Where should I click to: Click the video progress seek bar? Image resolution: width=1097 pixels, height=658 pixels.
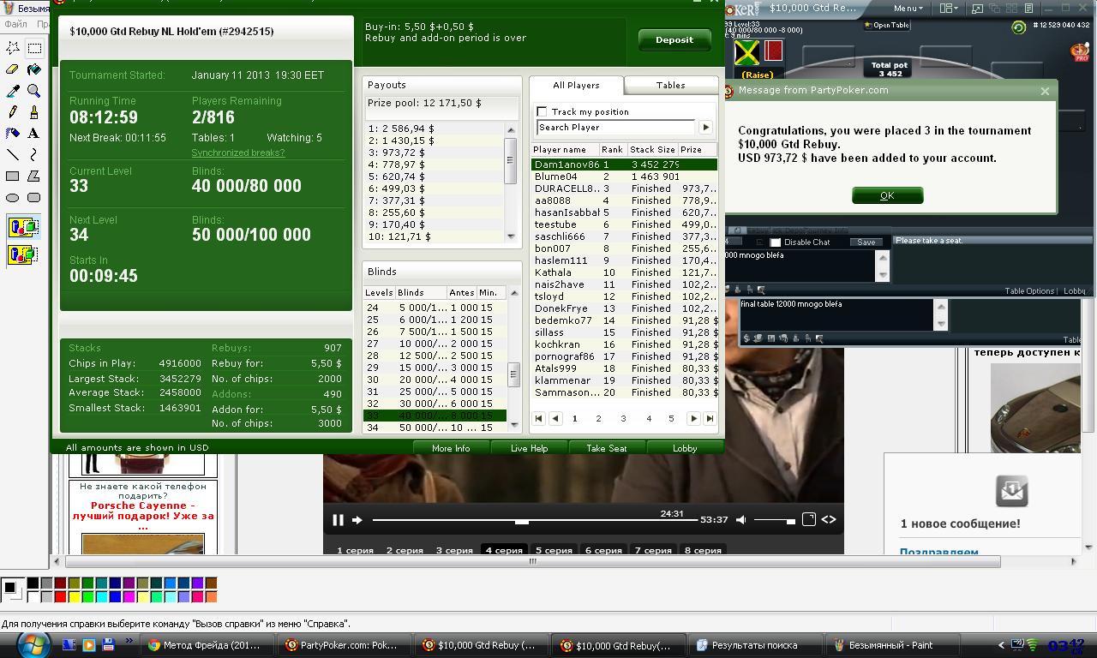535,520
